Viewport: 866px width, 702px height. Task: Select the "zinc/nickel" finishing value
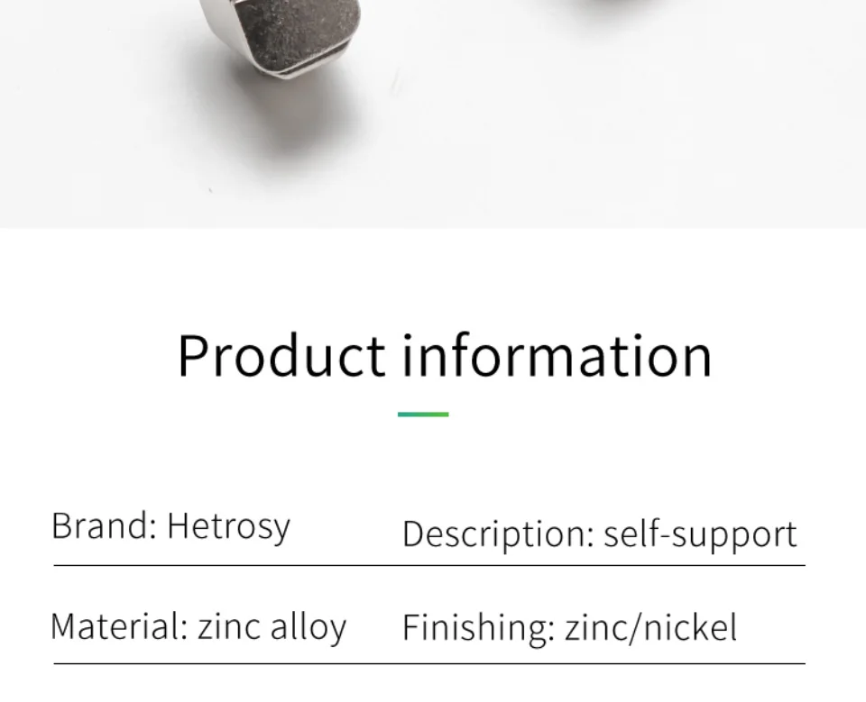[x=650, y=627]
